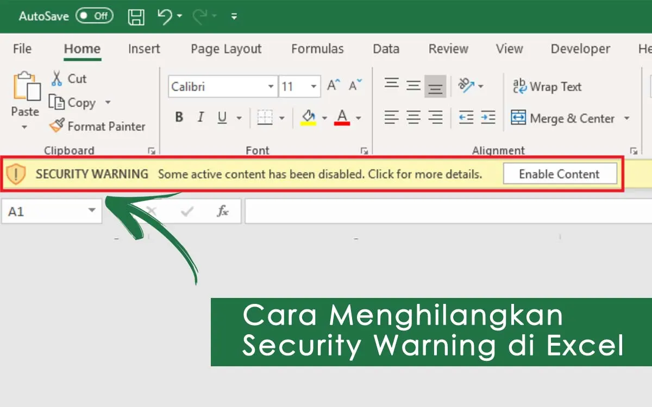Click the Borders icon

click(265, 117)
